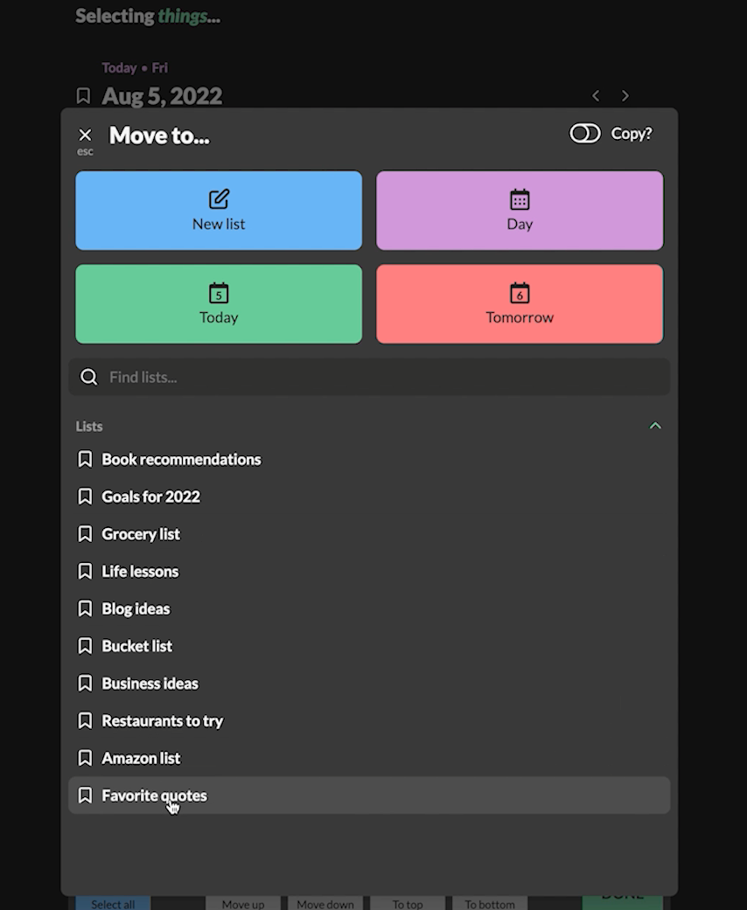Viewport: 747px width, 910px height.
Task: Go to next day arrow
Action: pyautogui.click(x=625, y=96)
